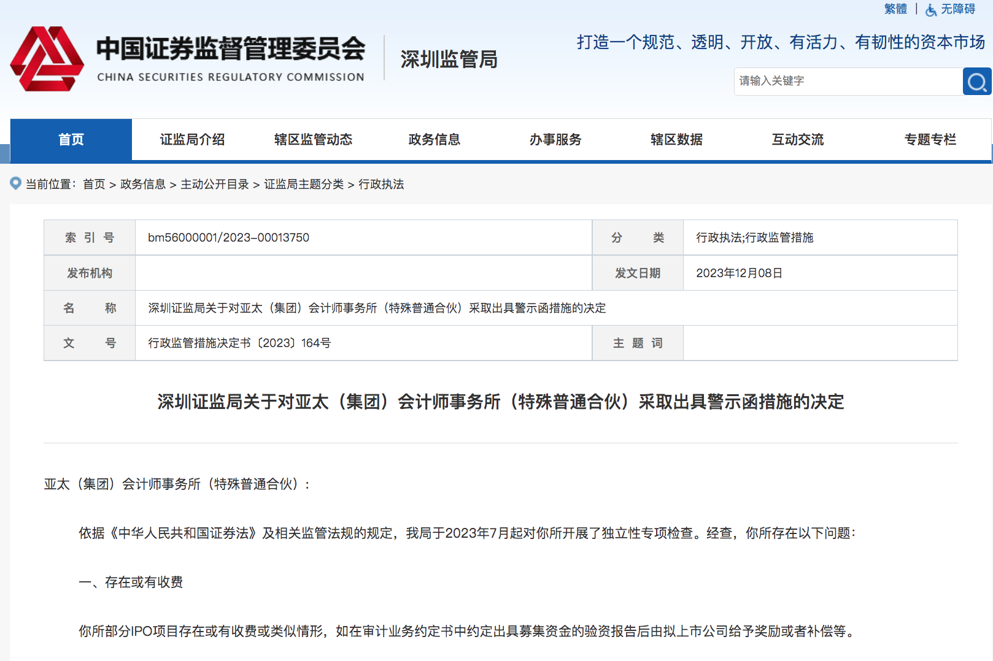Open the 专题专栏 menu item
Screen dimensions: 993x661
click(x=930, y=140)
